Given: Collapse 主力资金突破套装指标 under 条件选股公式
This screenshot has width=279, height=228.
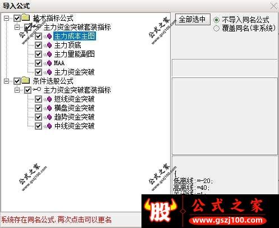Looking at the screenshot, I should point(17,90).
